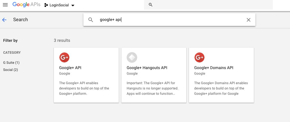Open the Google+ Hangouts API title

(147, 68)
